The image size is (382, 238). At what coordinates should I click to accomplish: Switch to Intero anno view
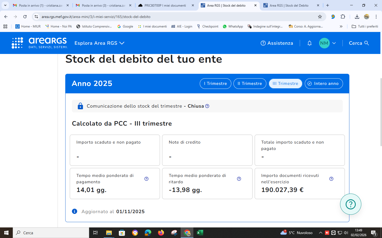coord(324,84)
